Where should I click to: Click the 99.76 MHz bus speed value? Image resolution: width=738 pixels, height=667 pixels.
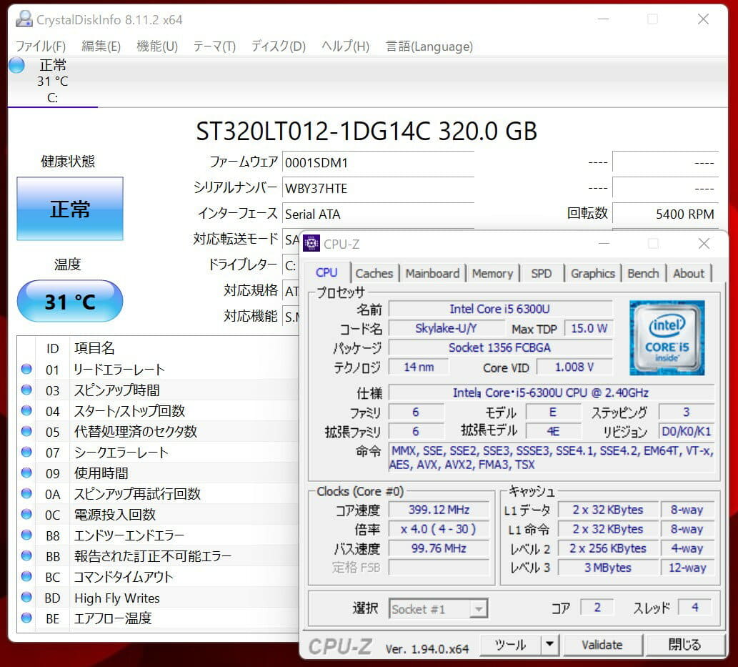(439, 548)
